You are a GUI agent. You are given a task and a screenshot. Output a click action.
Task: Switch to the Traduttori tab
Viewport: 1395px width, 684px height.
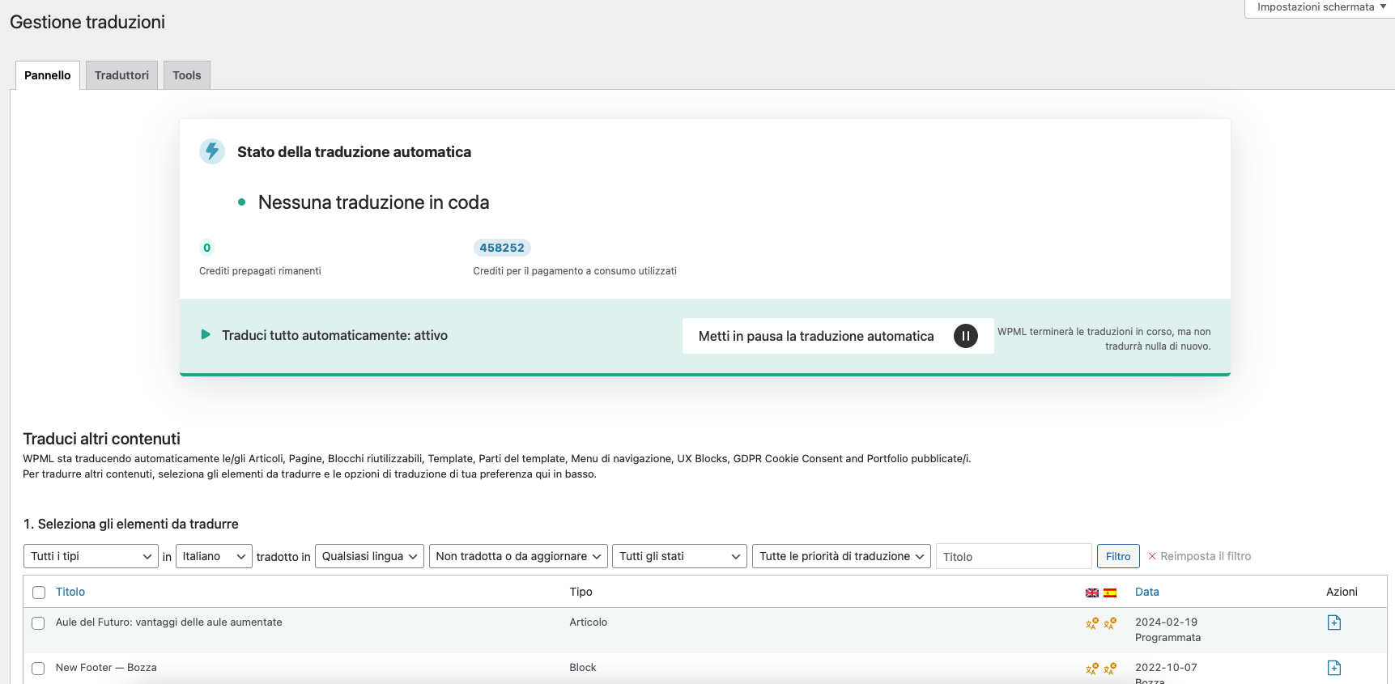click(x=121, y=75)
